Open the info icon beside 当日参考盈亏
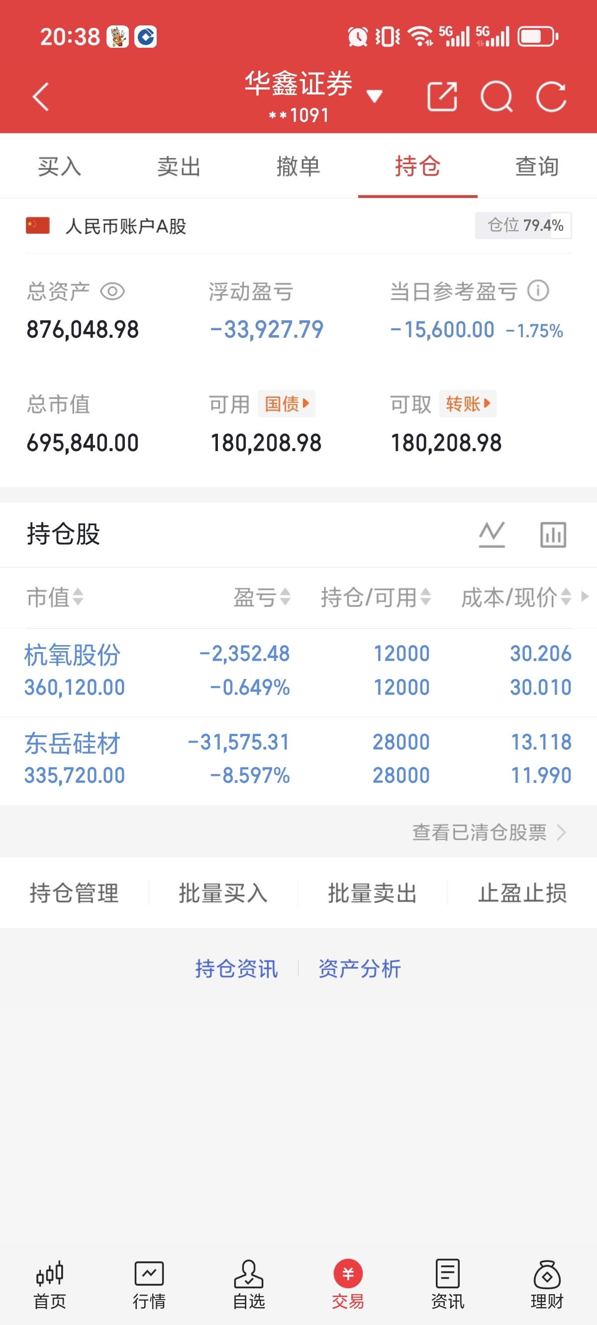 coord(538,291)
